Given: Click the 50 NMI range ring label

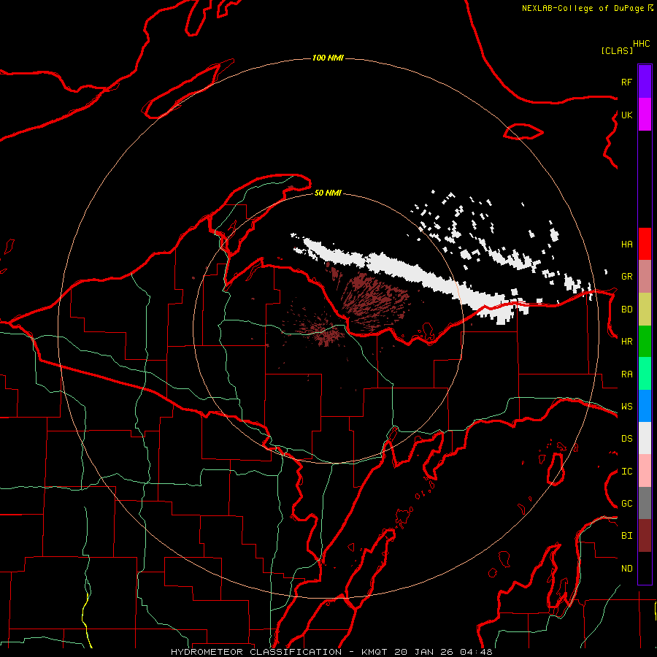Looking at the screenshot, I should tap(328, 193).
